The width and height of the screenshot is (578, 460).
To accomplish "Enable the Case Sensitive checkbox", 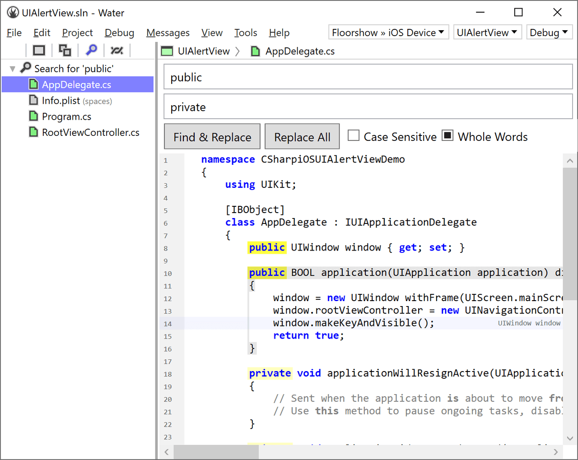I will (354, 135).
